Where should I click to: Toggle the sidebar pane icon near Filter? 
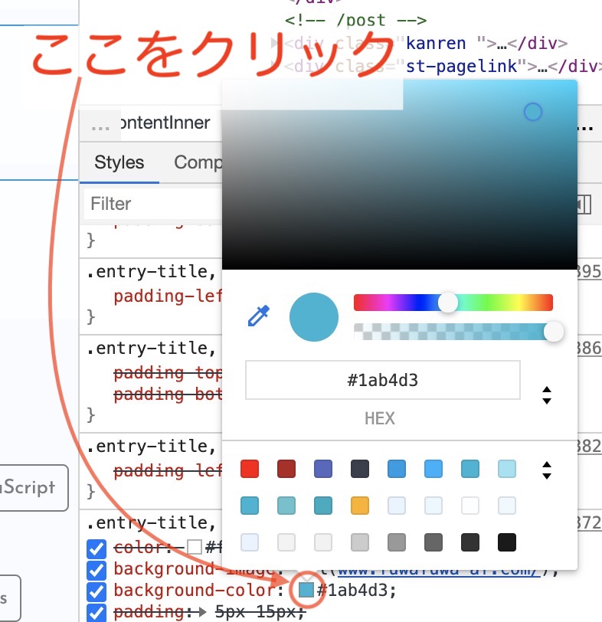point(584,205)
